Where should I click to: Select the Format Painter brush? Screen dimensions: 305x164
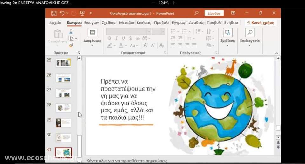pos(71,45)
